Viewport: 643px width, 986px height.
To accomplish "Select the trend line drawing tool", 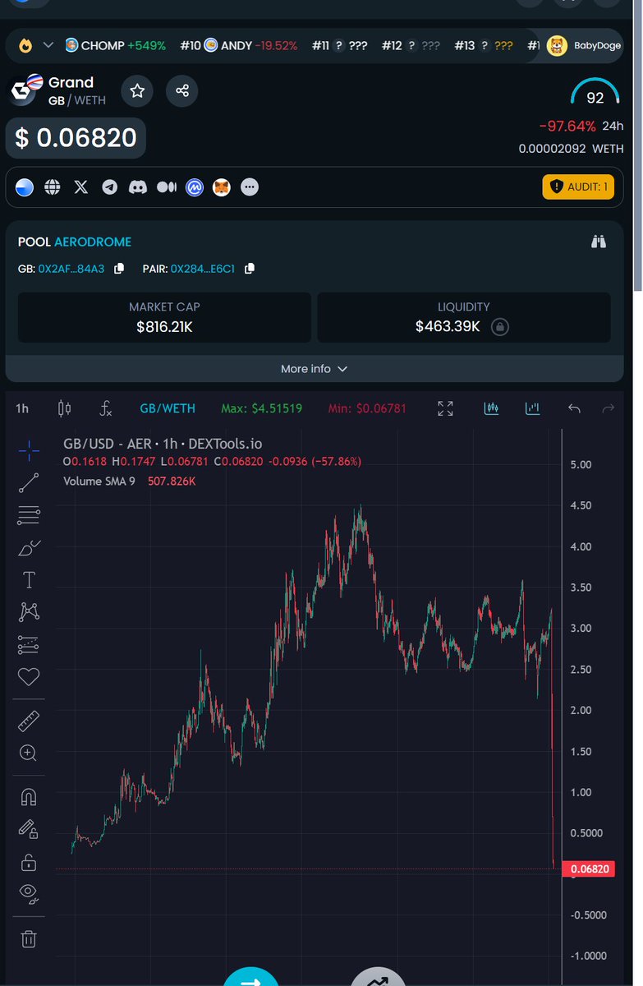I will click(29, 483).
